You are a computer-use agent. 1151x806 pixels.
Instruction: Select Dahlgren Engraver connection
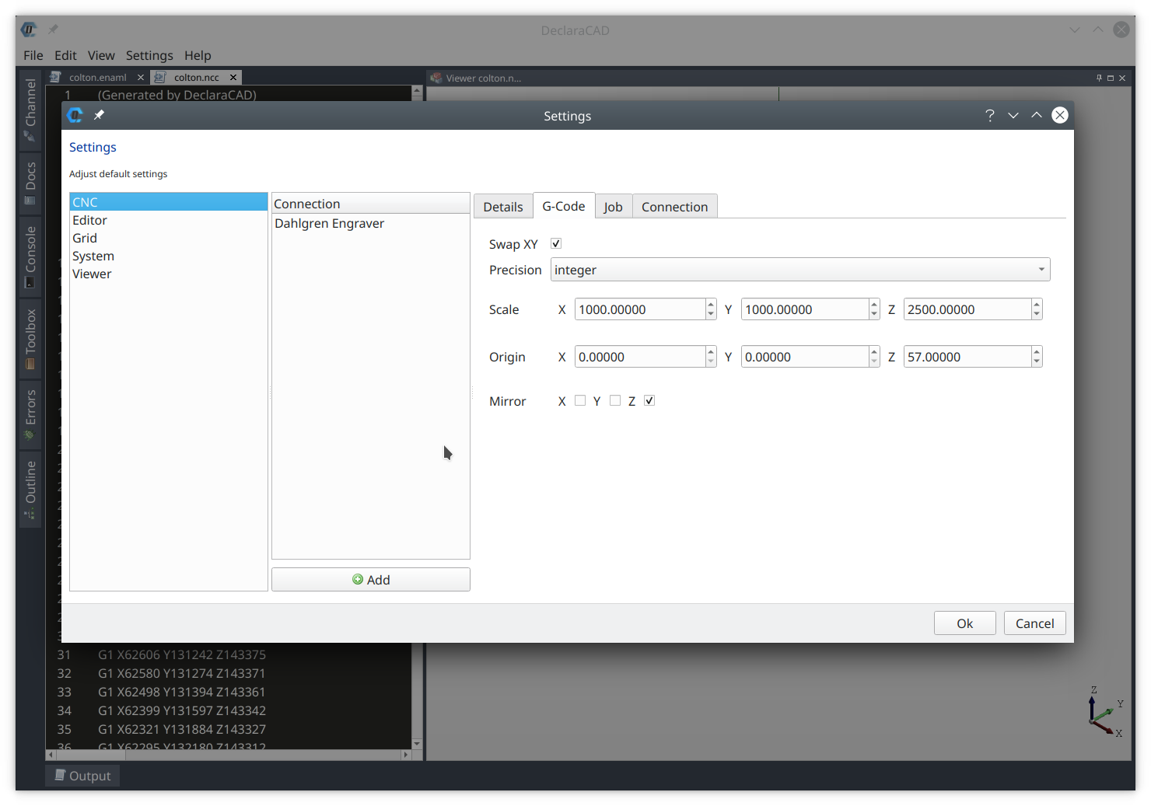(371, 223)
